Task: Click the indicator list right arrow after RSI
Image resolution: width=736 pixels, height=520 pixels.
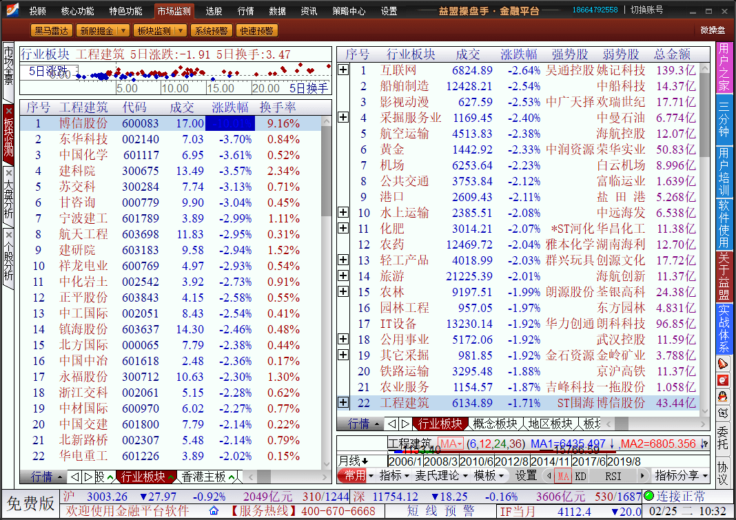Action: (x=642, y=476)
